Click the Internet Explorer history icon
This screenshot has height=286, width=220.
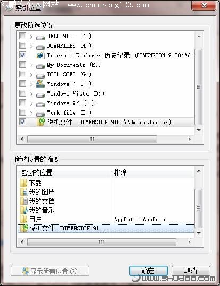click(40, 55)
